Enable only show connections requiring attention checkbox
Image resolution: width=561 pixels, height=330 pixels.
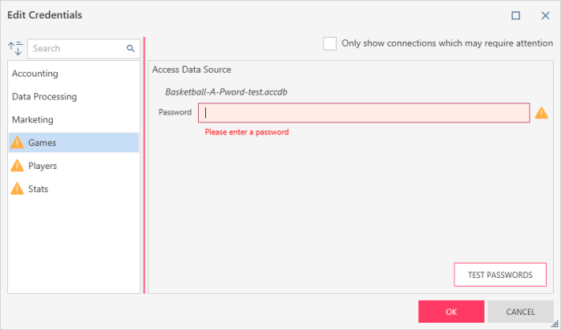click(329, 43)
